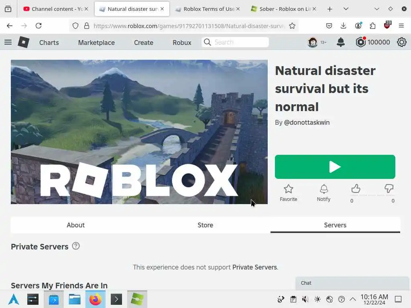Bookmark this page with the star
The image size is (411, 308).
point(292,26)
